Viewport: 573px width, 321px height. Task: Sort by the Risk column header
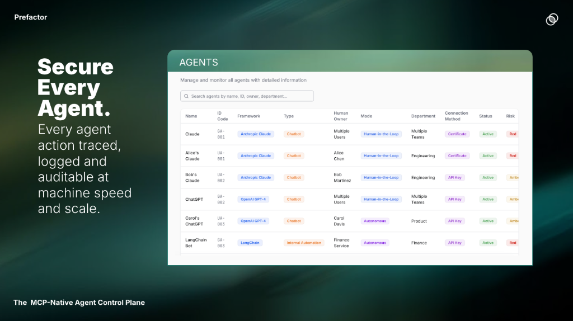click(x=510, y=116)
